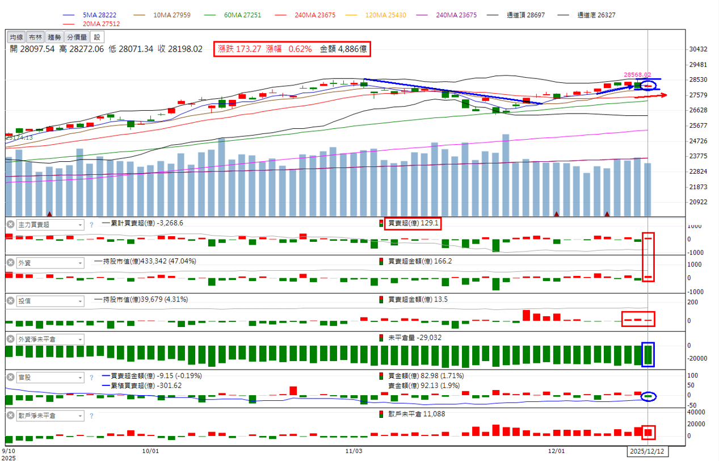Open chart settings with 設 button
Viewport: 719px width, 461px height.
(97, 37)
